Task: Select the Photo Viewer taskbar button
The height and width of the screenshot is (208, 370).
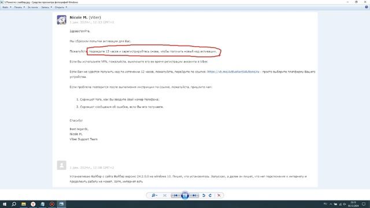Action: pos(61,204)
